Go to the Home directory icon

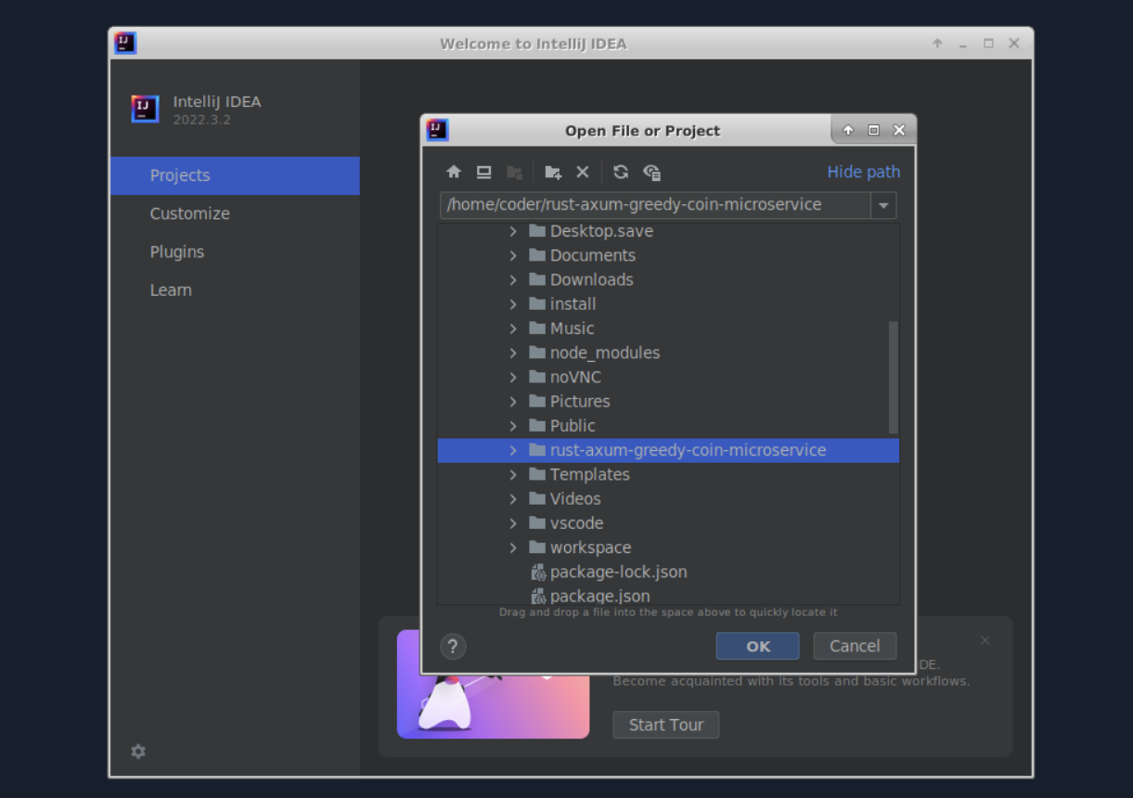point(454,172)
